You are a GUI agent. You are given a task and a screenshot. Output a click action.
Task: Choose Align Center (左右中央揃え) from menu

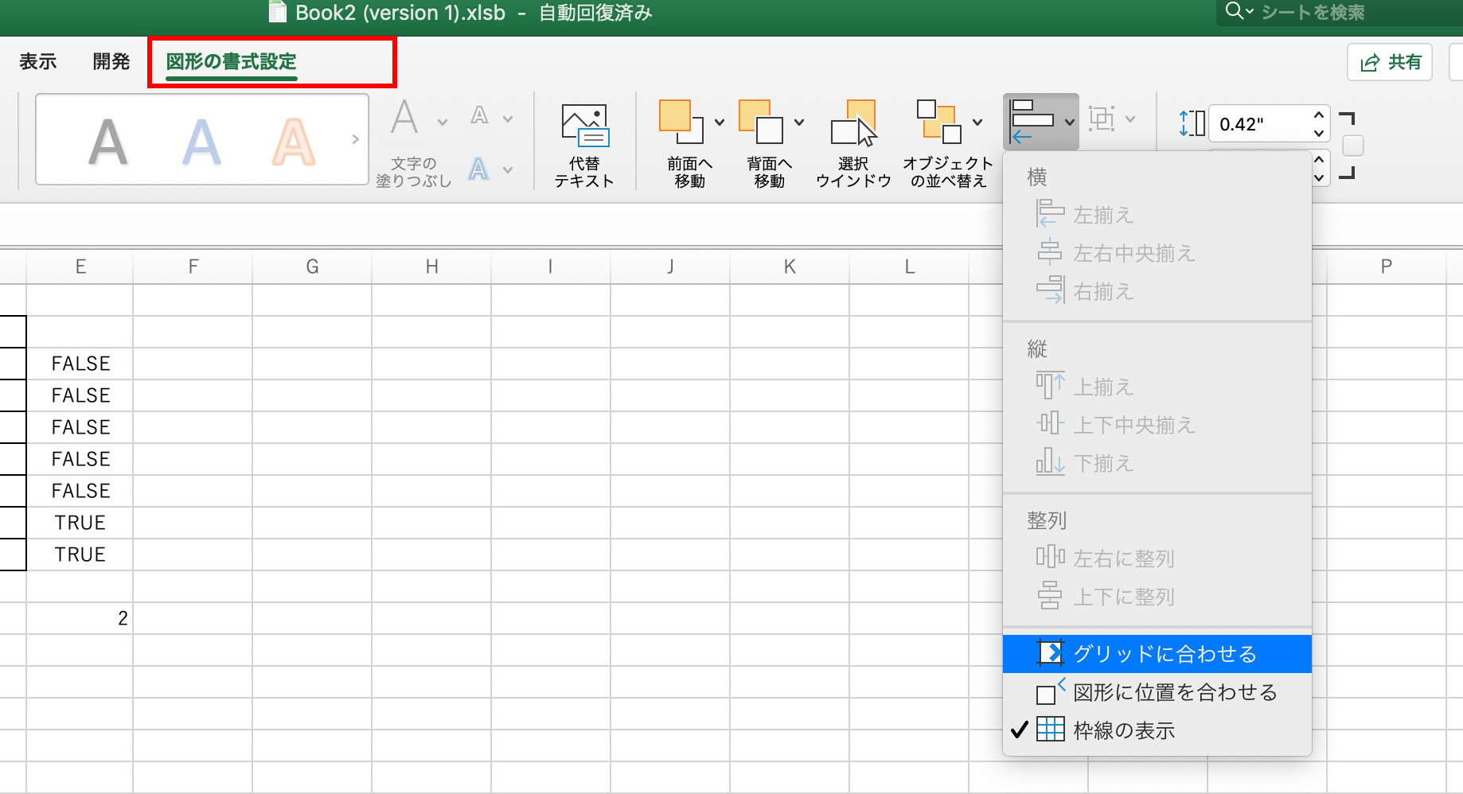tap(1157, 253)
